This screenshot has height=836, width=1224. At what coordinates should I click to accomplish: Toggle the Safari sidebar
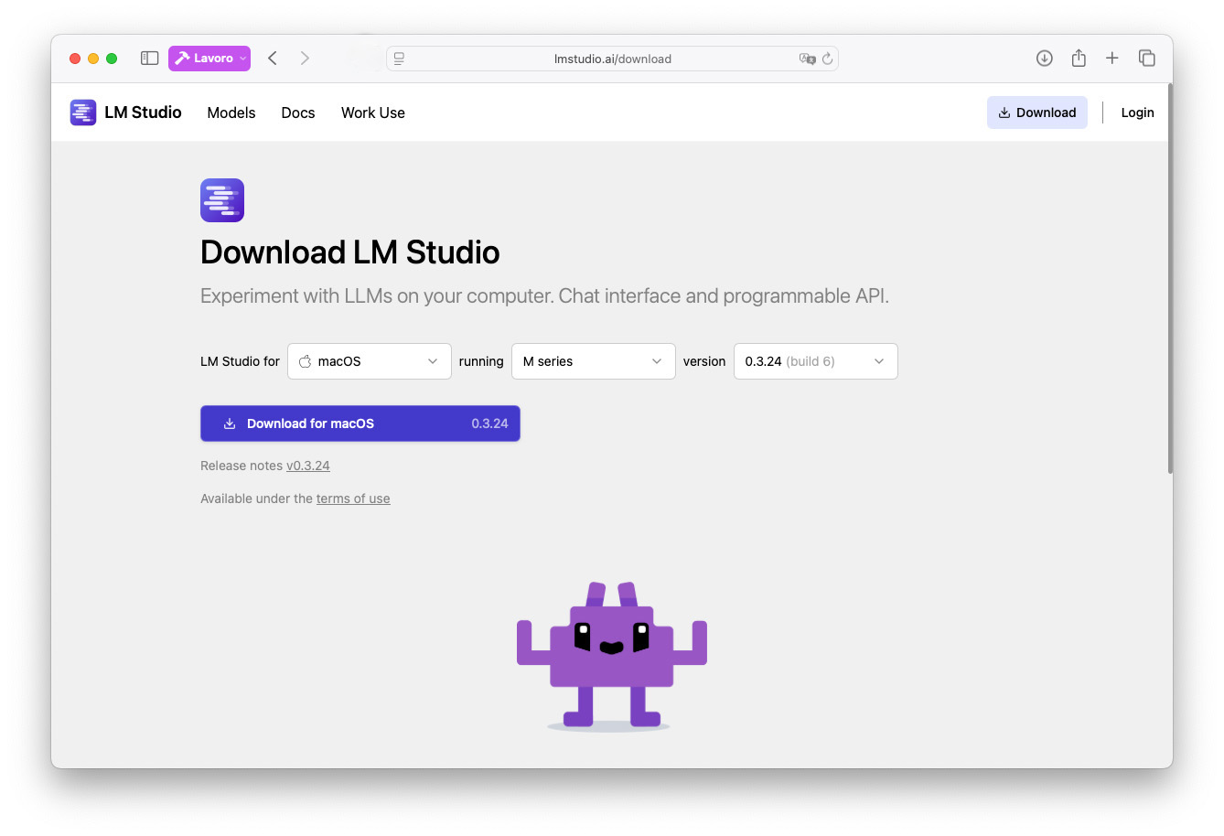[149, 59]
